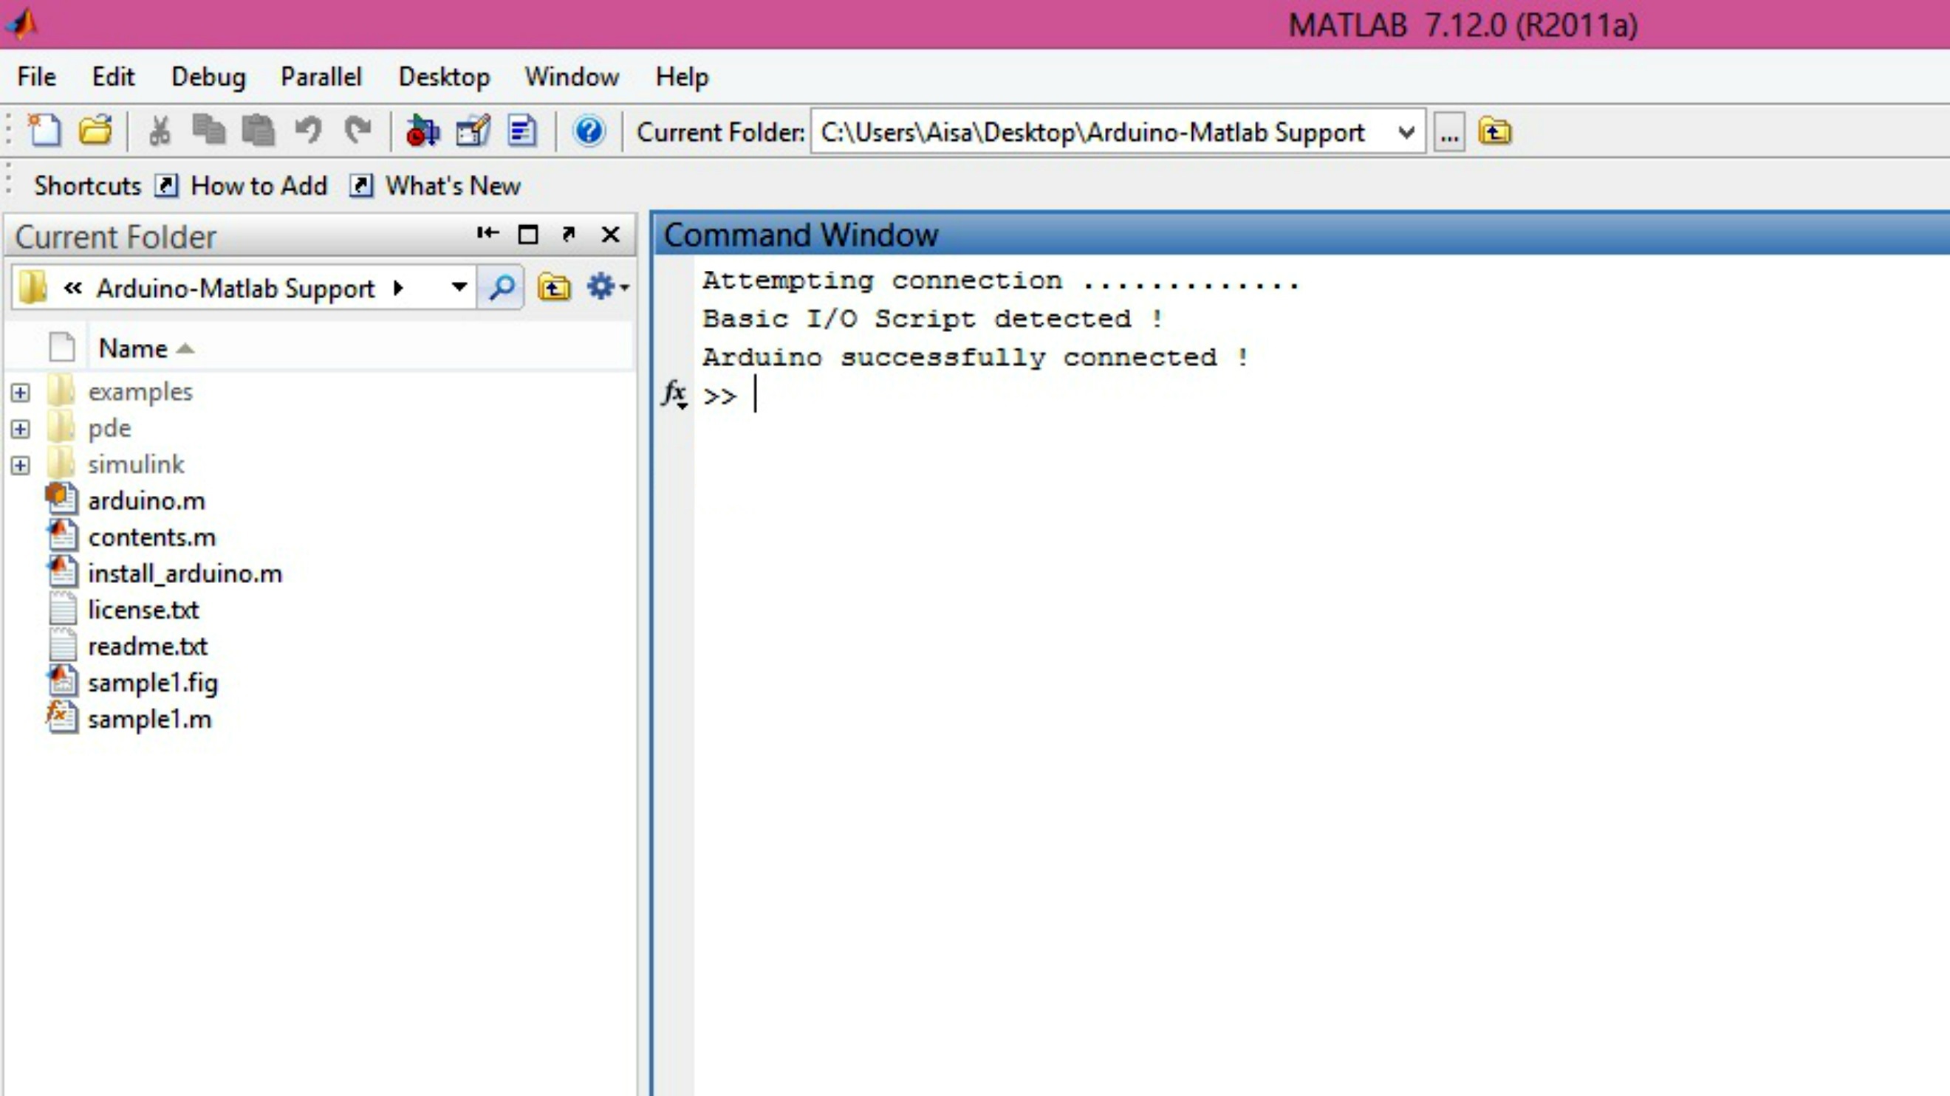Select the readme.txt file

click(x=148, y=646)
